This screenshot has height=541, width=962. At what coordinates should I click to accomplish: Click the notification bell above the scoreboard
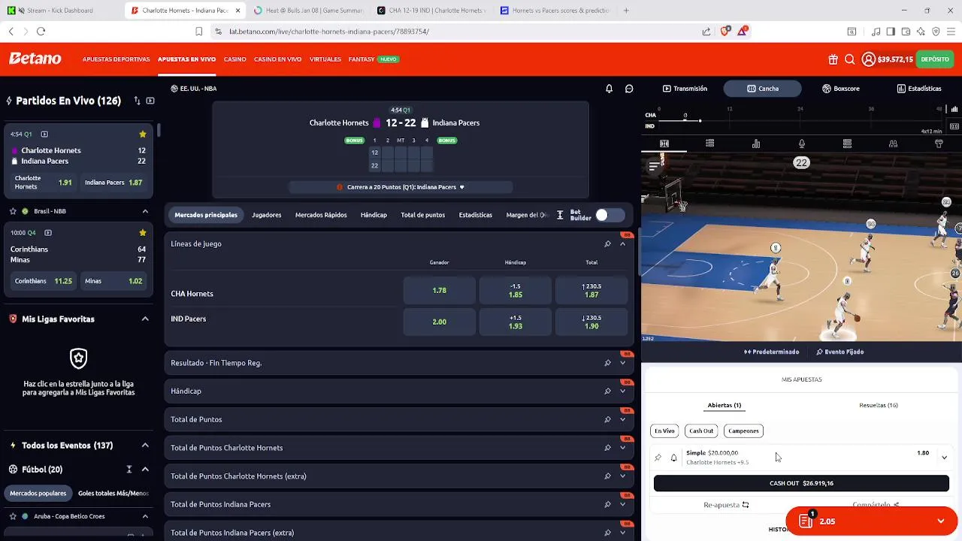(610, 89)
